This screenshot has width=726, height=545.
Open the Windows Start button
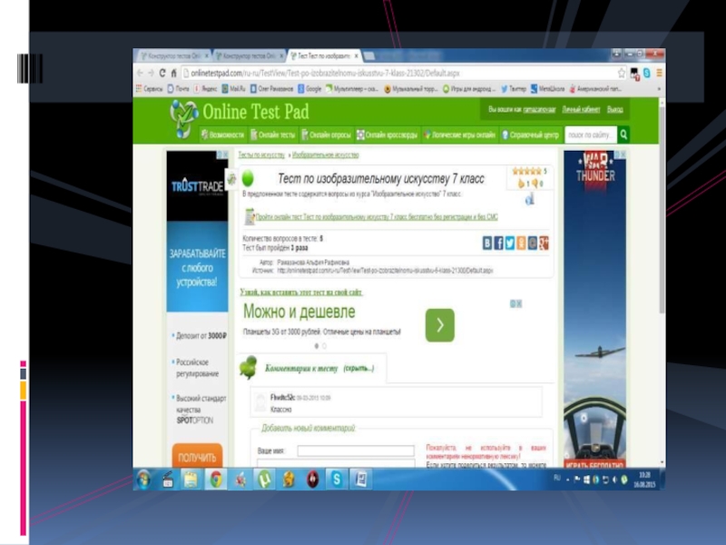pyautogui.click(x=143, y=480)
